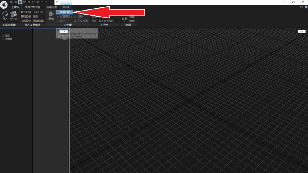Click the 网格 export button
Viewport: 308px width, 173px height.
pyautogui.click(x=94, y=21)
